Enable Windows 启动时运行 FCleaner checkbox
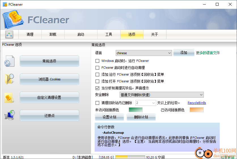 pos(97,61)
